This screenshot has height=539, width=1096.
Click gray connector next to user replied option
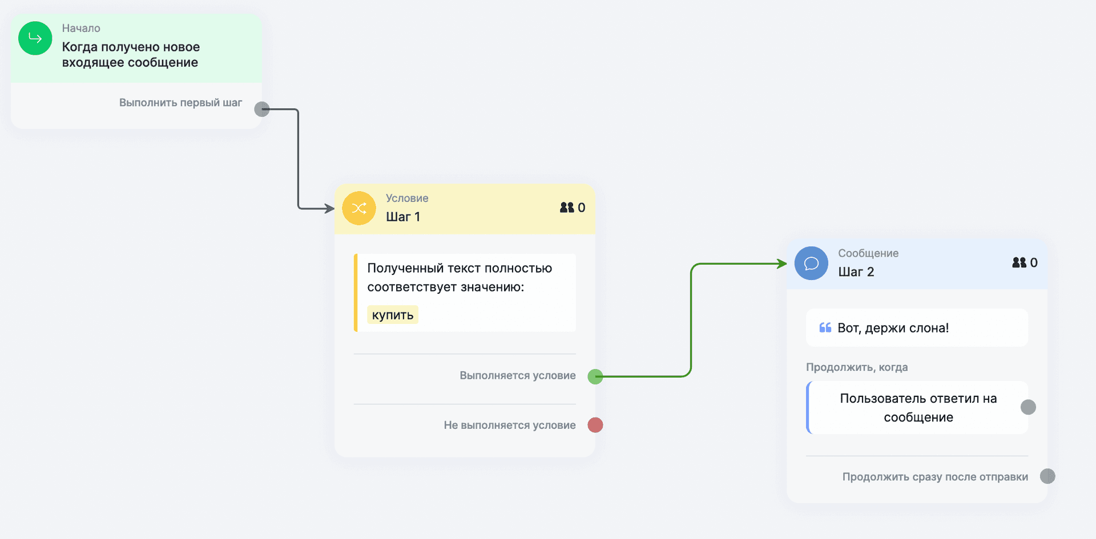coord(1028,407)
